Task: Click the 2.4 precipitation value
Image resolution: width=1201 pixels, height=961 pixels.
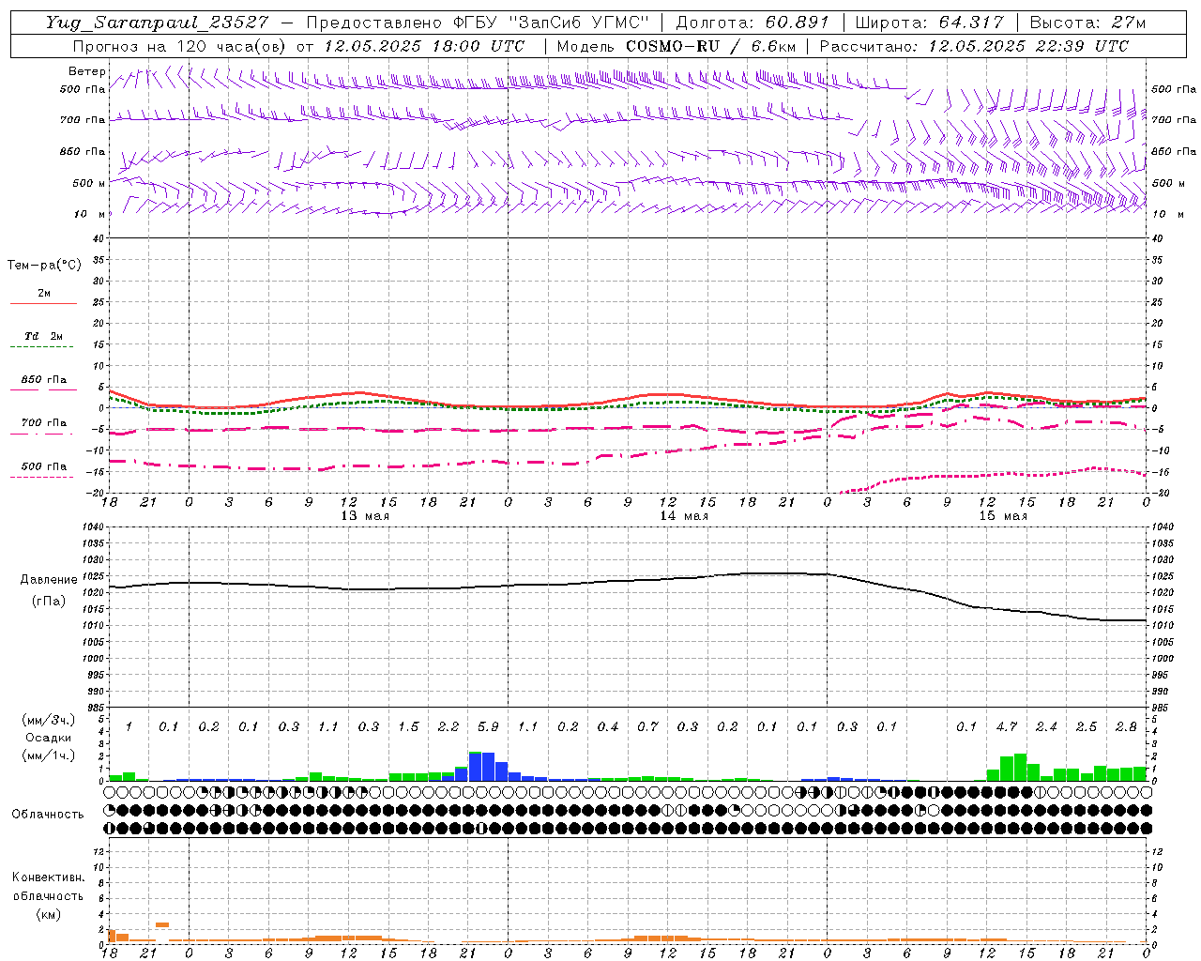Action: click(x=1046, y=726)
